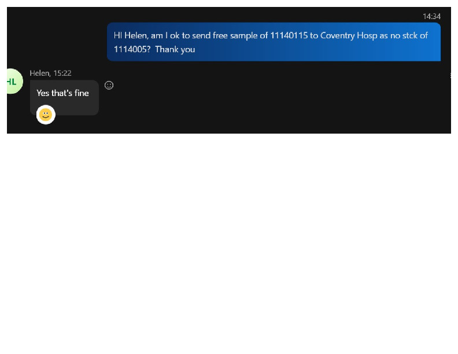
Task: Open more options at the right edge
Action: 450,76
